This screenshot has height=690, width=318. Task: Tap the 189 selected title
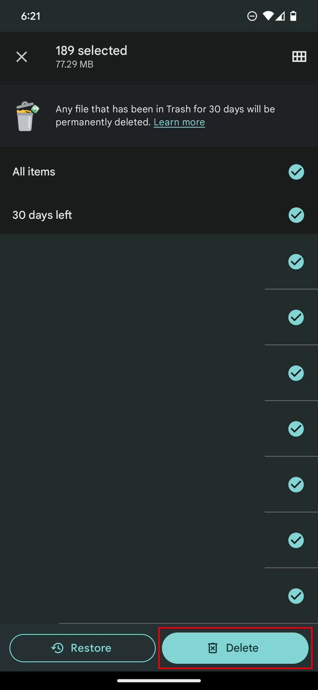coord(91,51)
